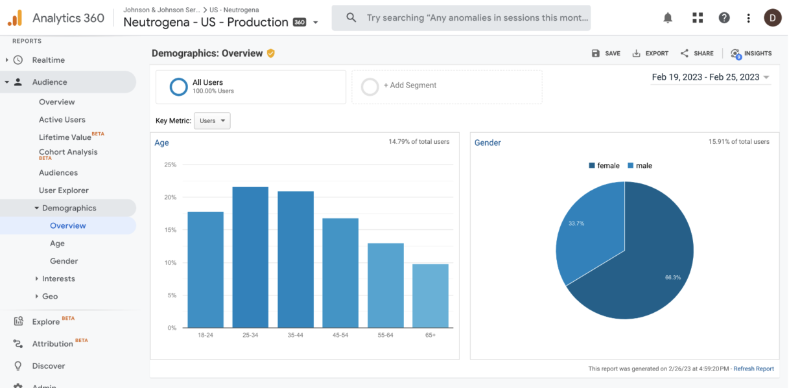
Task: Open User Explorer report
Action: pos(64,190)
